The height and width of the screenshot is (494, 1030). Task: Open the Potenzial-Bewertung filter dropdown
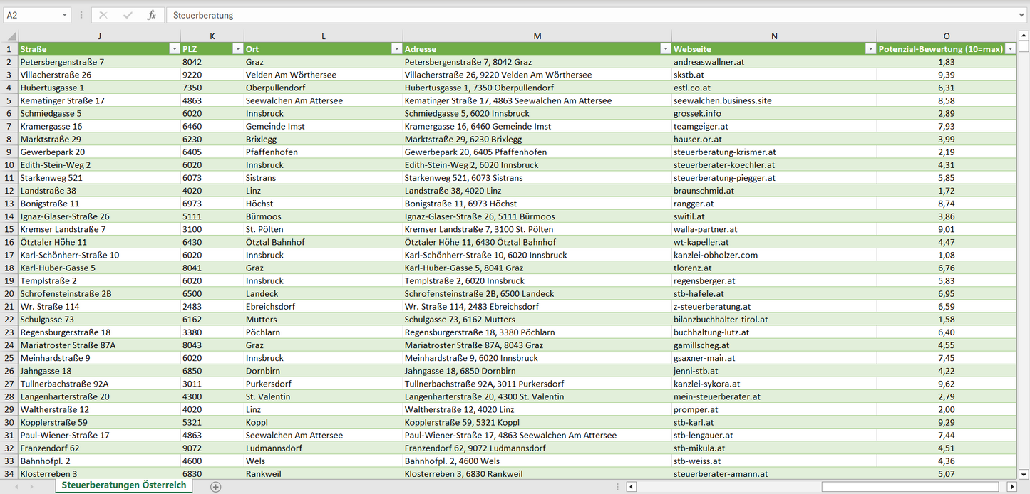[1010, 49]
